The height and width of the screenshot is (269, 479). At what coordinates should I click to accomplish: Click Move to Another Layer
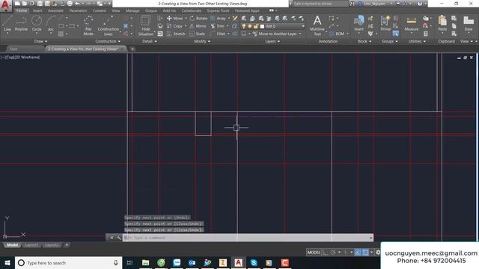pyautogui.click(x=275, y=34)
